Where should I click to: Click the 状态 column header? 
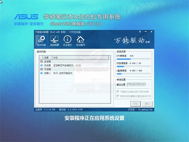tap(56, 57)
